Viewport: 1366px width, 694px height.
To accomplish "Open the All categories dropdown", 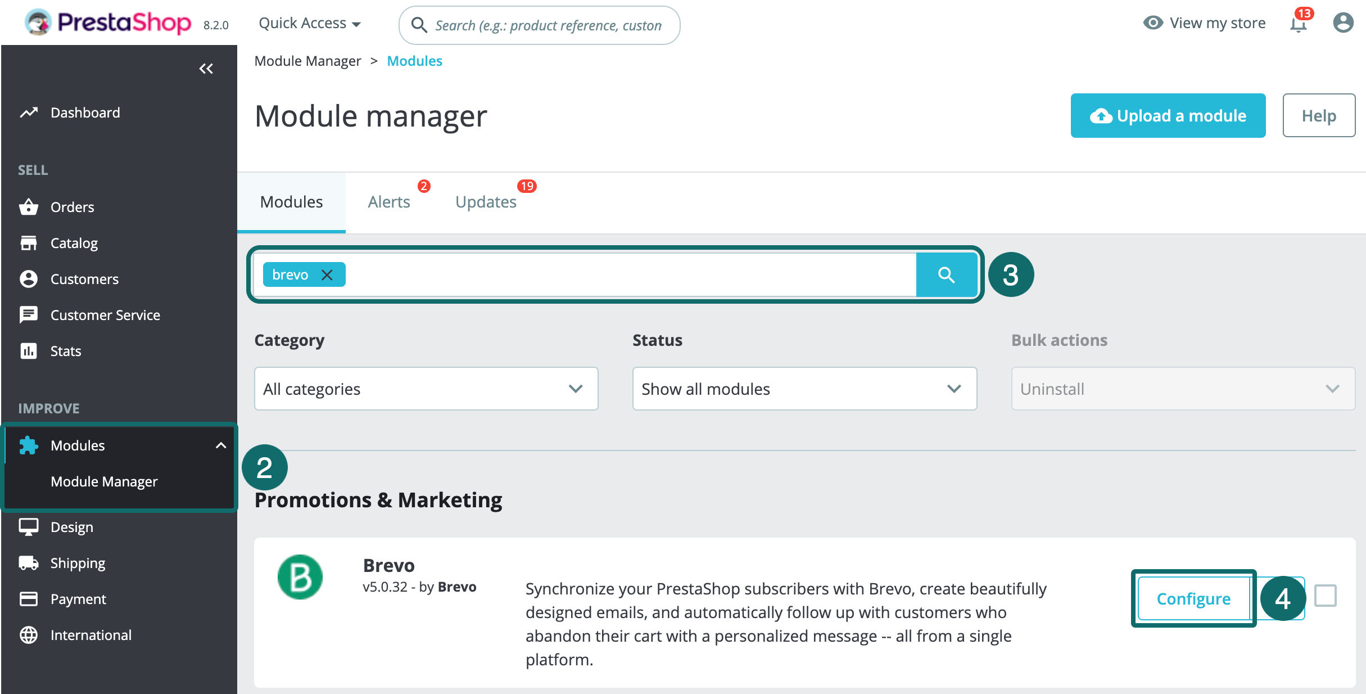I will pyautogui.click(x=426, y=389).
